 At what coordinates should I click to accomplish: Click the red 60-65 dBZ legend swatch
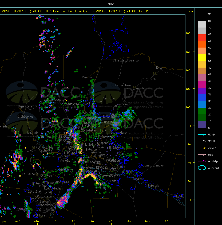click(202, 38)
